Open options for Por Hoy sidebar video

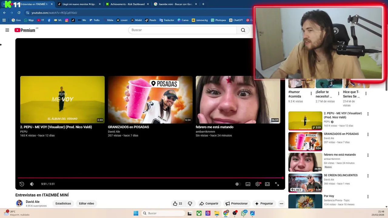click(368, 197)
